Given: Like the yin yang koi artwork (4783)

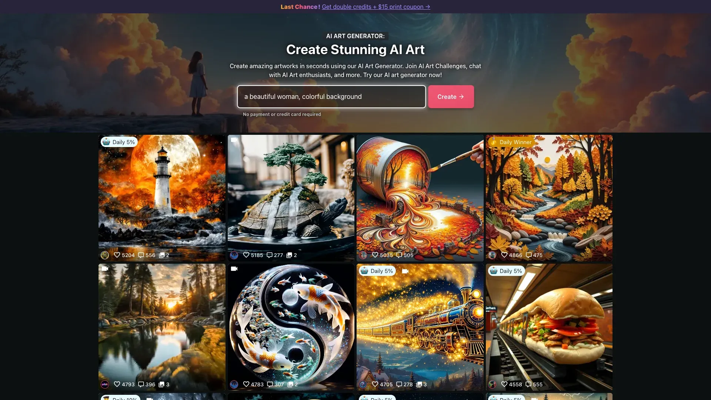Looking at the screenshot, I should [246, 384].
